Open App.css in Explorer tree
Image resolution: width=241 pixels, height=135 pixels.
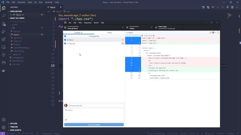tap(17, 31)
